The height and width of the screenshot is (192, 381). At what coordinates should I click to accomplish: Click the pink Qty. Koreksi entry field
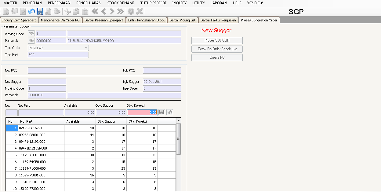(142, 113)
